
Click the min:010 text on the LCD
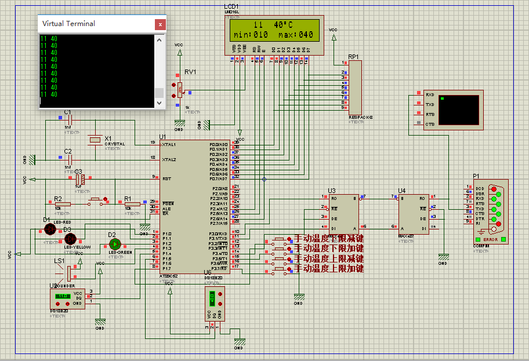[x=251, y=35]
